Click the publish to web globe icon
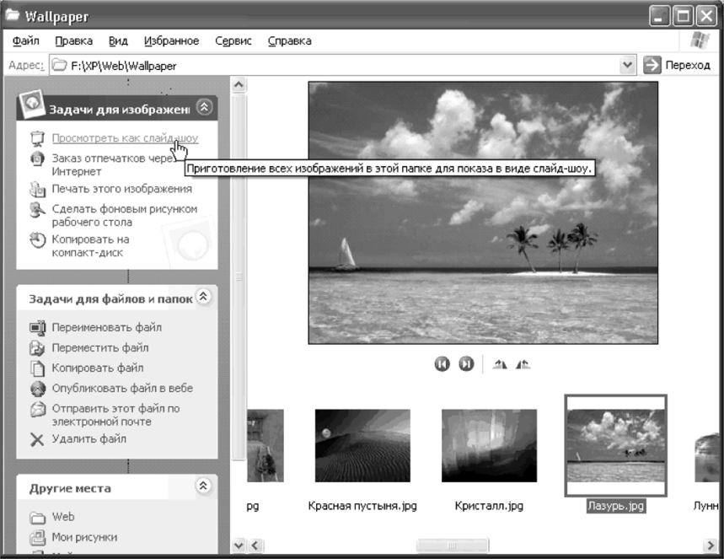Viewport: 724px width, 559px height. pos(37,389)
